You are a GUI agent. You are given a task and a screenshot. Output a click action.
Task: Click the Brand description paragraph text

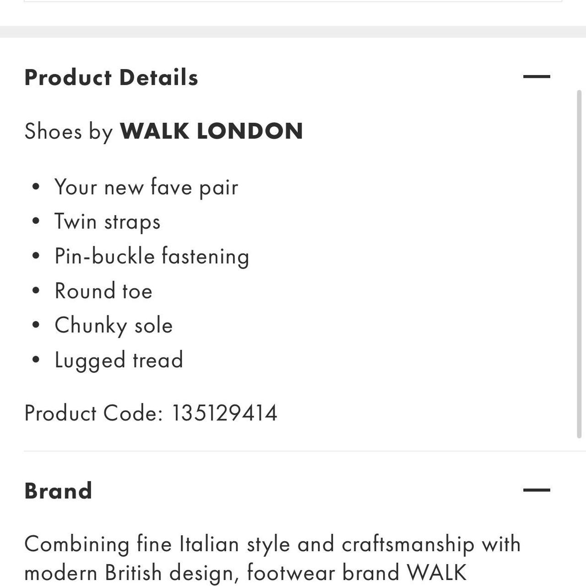click(x=272, y=559)
